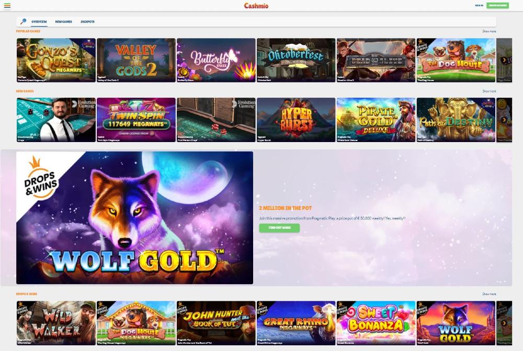
Task: Show more New Games
Action: (489, 91)
